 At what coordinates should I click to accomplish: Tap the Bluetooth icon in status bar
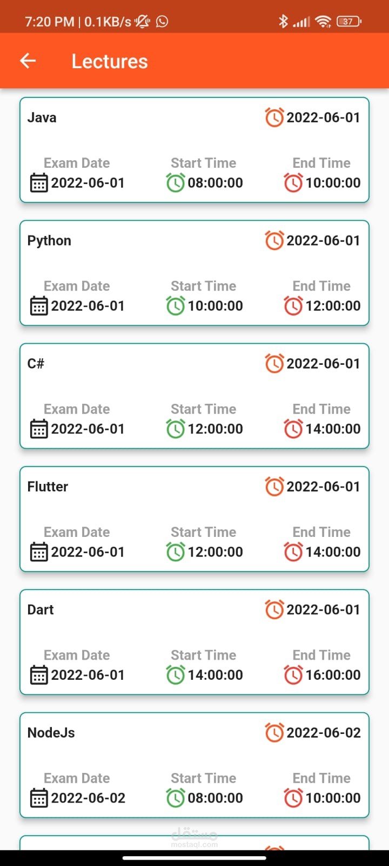283,22
